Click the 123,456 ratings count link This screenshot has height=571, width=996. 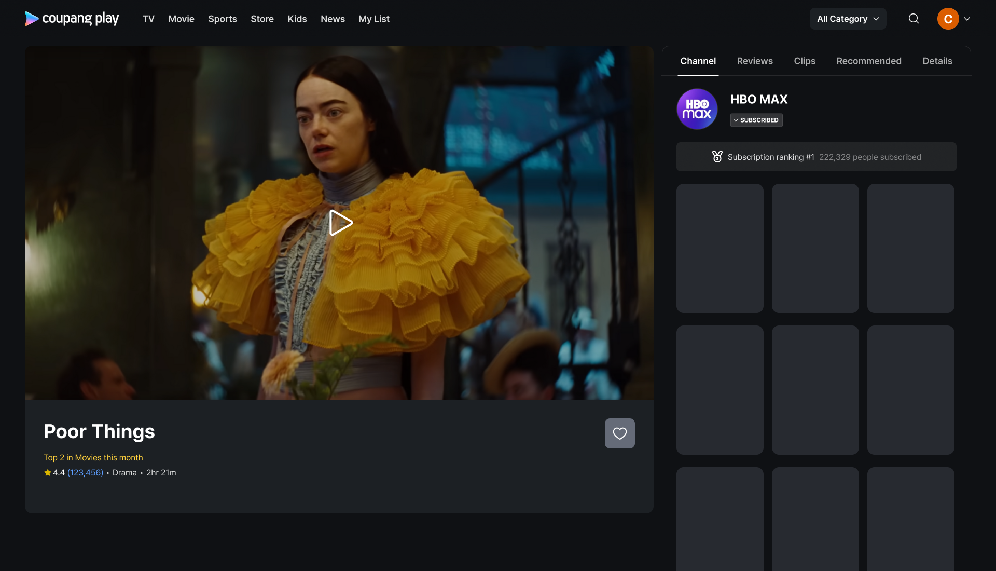point(85,472)
